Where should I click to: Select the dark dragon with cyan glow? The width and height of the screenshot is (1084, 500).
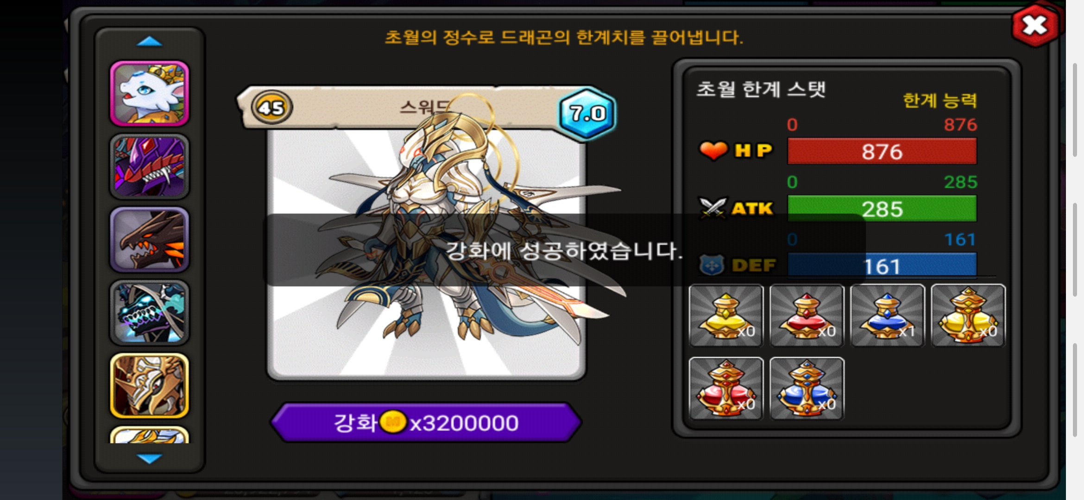(149, 312)
